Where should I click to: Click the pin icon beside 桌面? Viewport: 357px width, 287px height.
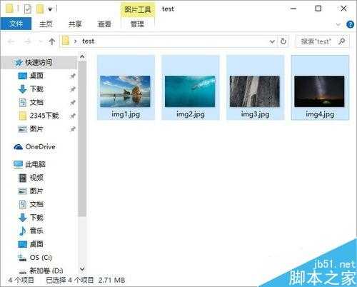pyautogui.click(x=72, y=76)
